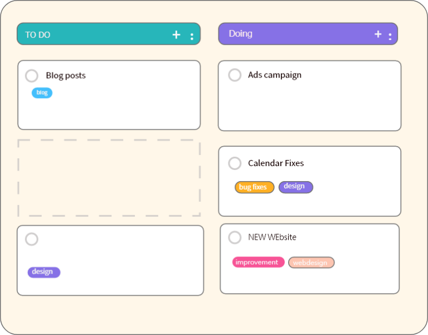Complete the NEW WEbsite task
This screenshot has height=335, width=428.
pyautogui.click(x=235, y=237)
